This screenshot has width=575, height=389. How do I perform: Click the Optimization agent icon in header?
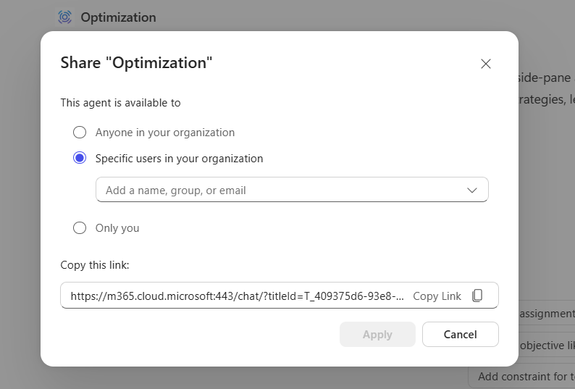(x=65, y=17)
